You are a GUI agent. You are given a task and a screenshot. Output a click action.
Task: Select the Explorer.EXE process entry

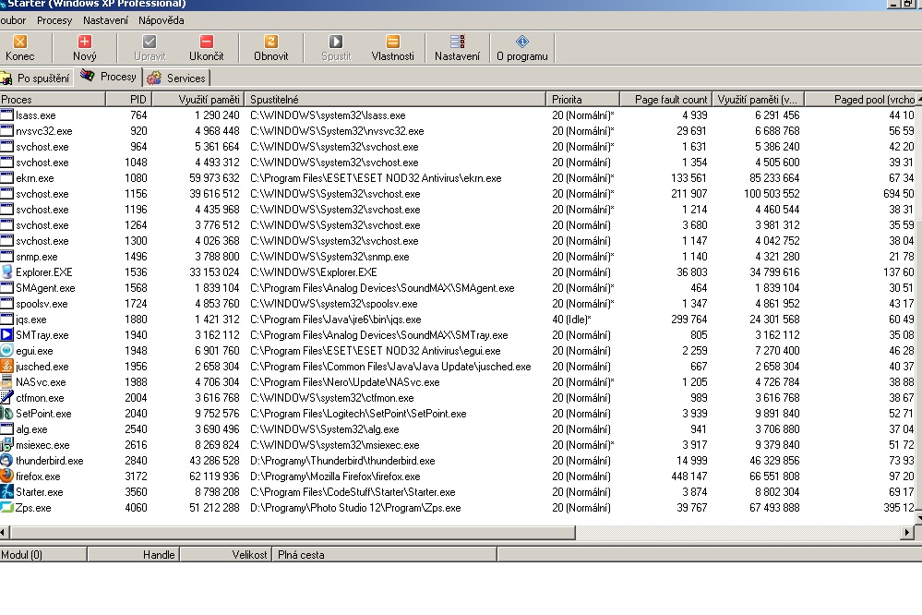point(43,272)
